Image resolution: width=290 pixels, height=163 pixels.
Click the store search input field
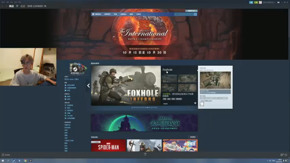(x=184, y=14)
